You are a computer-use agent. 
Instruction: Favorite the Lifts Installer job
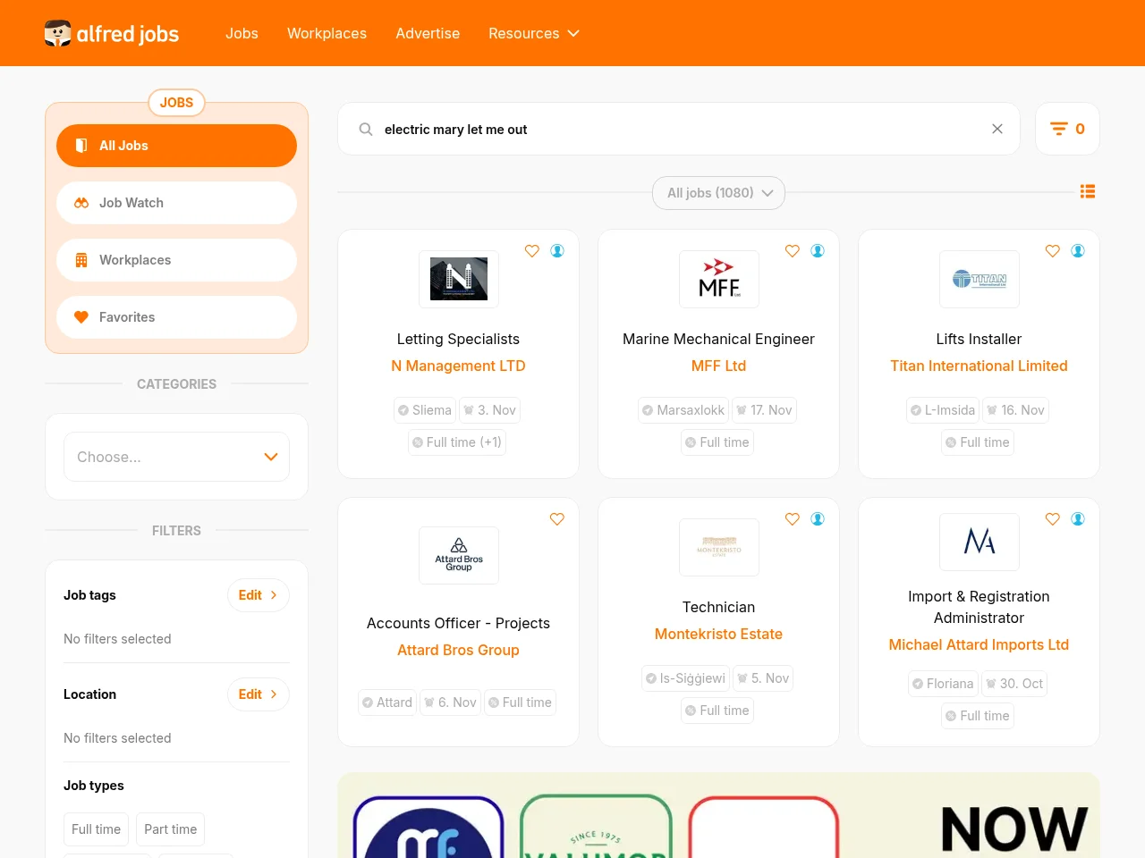(1053, 251)
